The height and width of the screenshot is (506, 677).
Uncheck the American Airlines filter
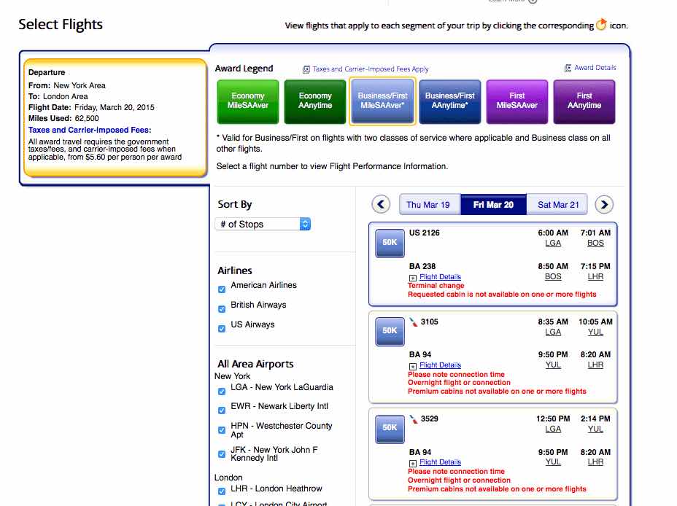point(222,289)
